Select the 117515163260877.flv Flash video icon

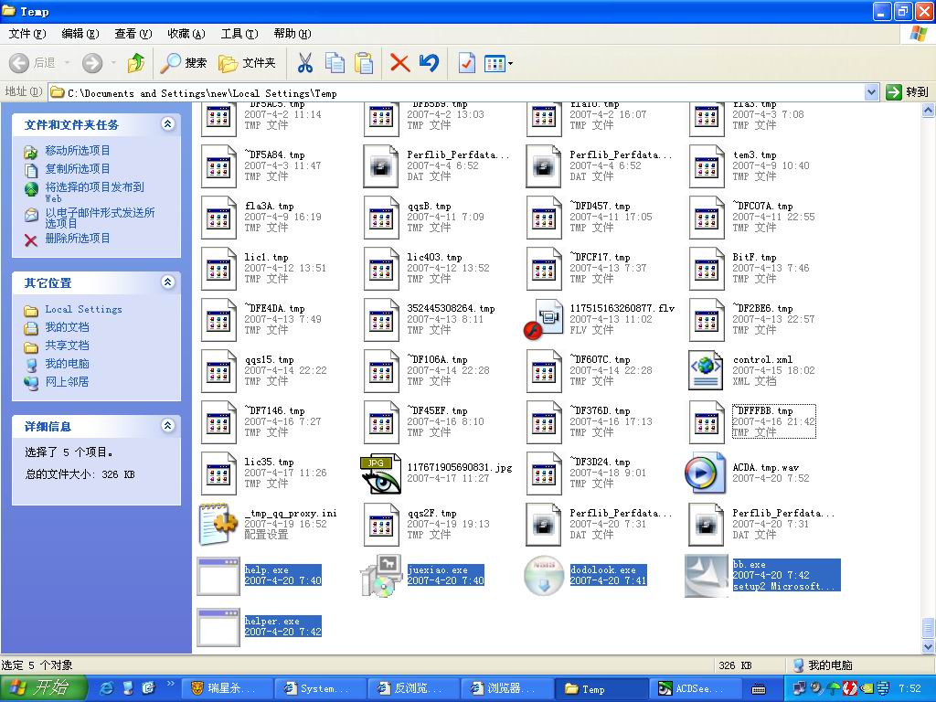(x=543, y=319)
